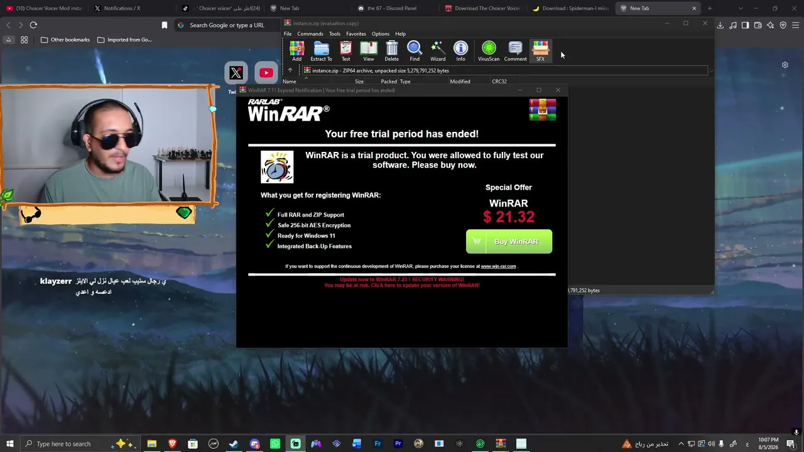Open the Imported from Go... bookmarks folder
Image resolution: width=804 pixels, height=452 pixels.
(124, 40)
